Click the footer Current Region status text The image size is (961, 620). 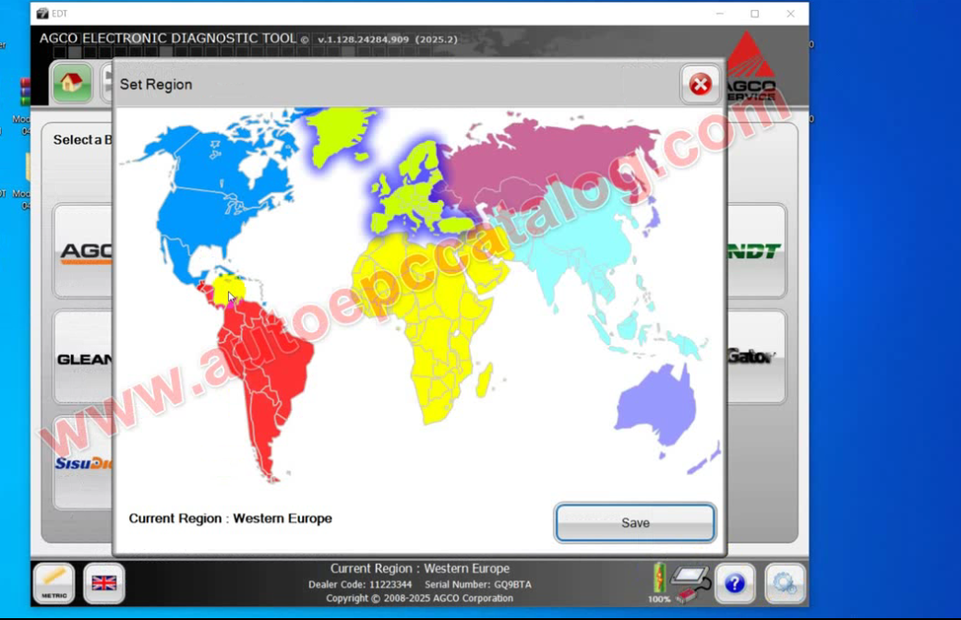(x=420, y=568)
